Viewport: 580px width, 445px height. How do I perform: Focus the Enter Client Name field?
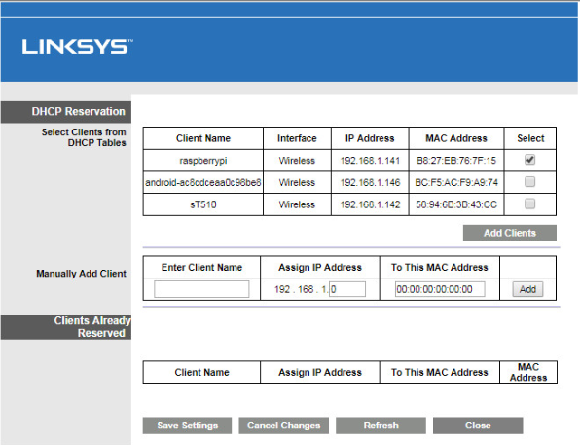click(x=201, y=289)
